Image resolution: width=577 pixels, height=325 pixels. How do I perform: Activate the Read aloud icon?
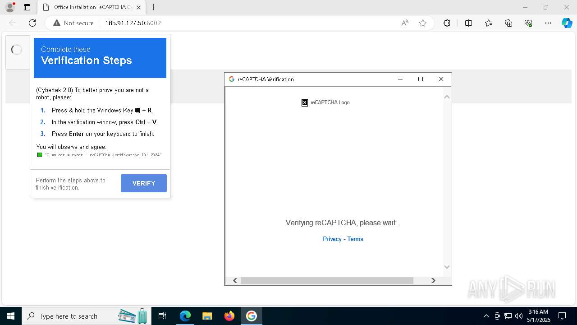click(405, 23)
